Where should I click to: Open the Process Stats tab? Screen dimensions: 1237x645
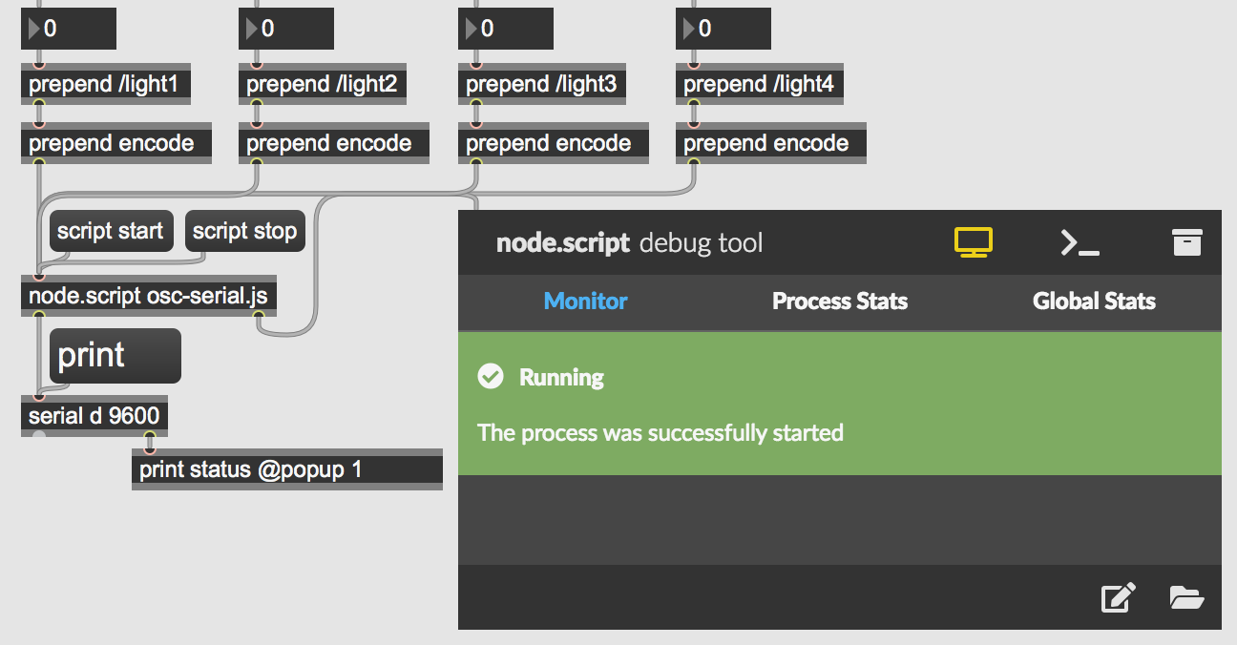click(x=839, y=302)
